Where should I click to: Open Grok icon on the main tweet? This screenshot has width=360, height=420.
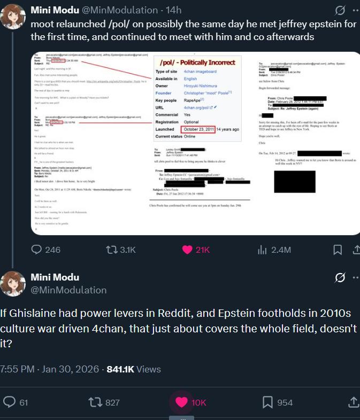tap(339, 277)
